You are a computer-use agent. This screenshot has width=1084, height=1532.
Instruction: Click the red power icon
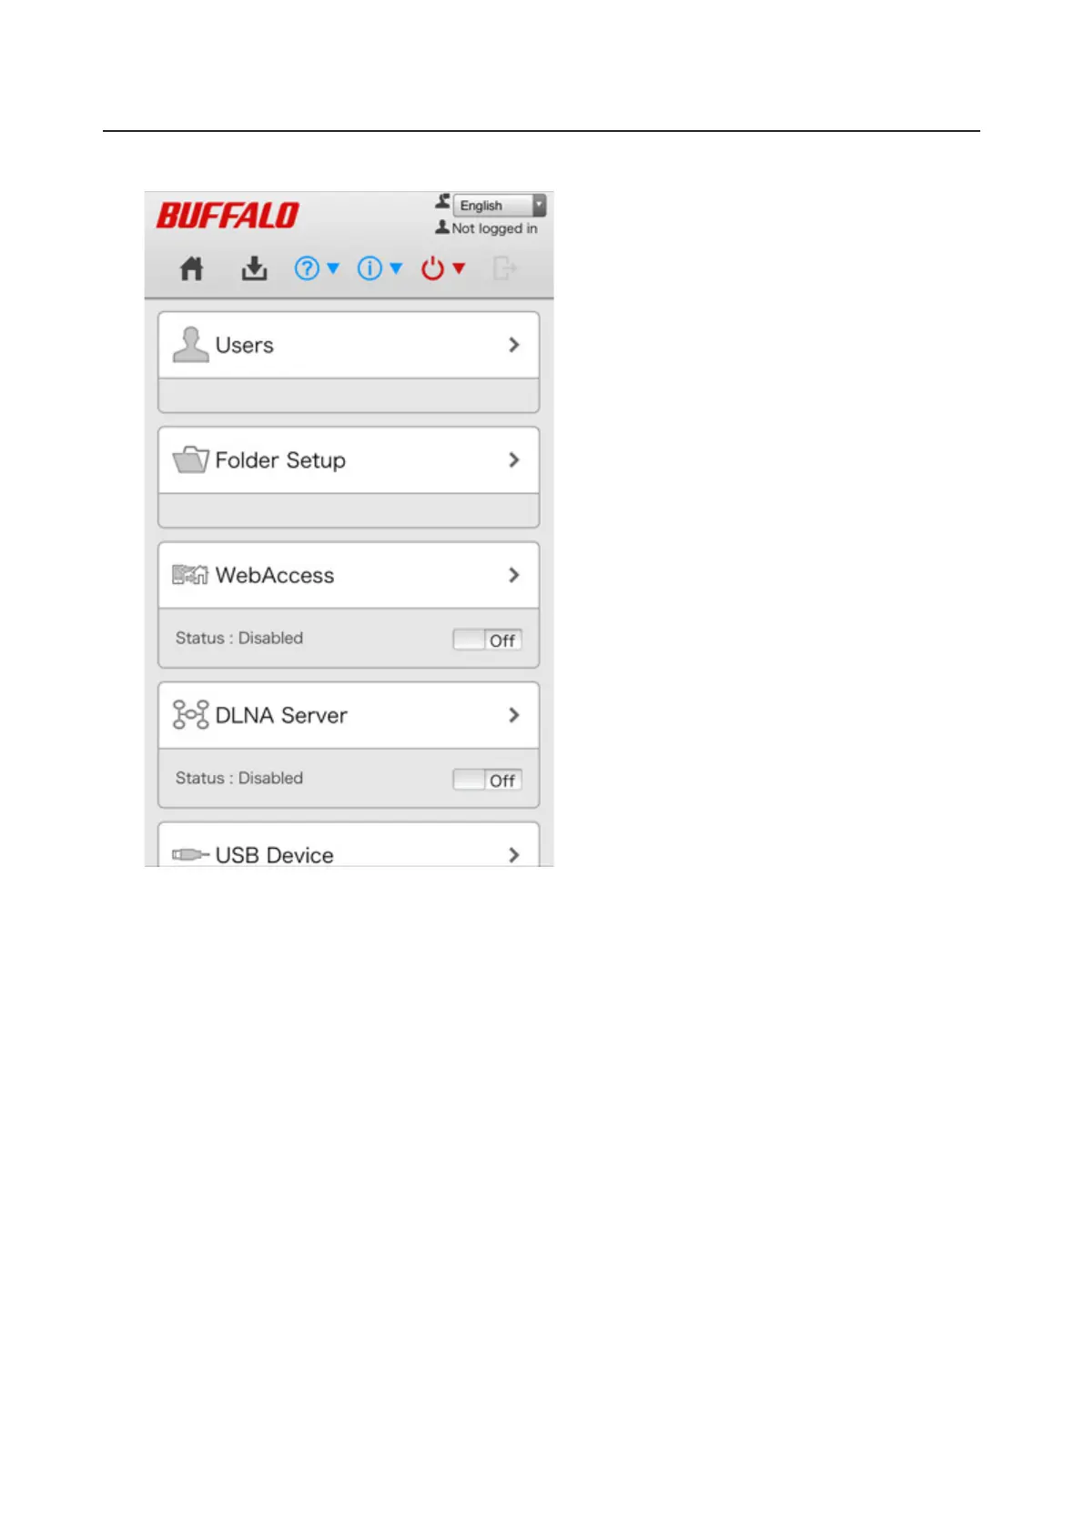[x=432, y=268]
